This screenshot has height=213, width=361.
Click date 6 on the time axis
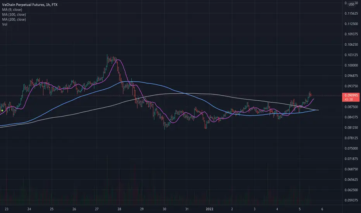click(x=322, y=209)
